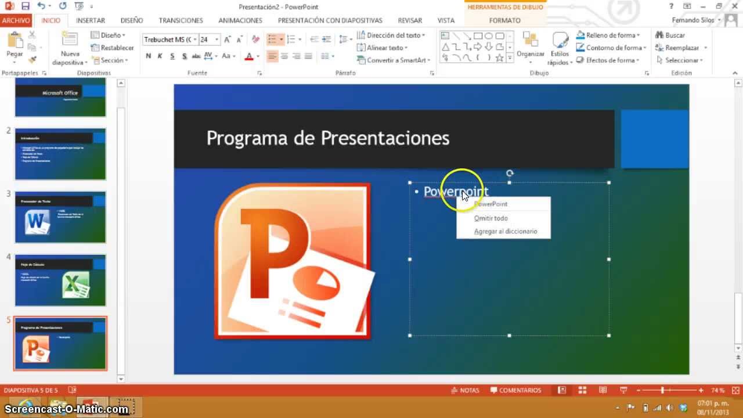Start slideshow from status bar icon
The image size is (743, 418).
[x=623, y=390]
